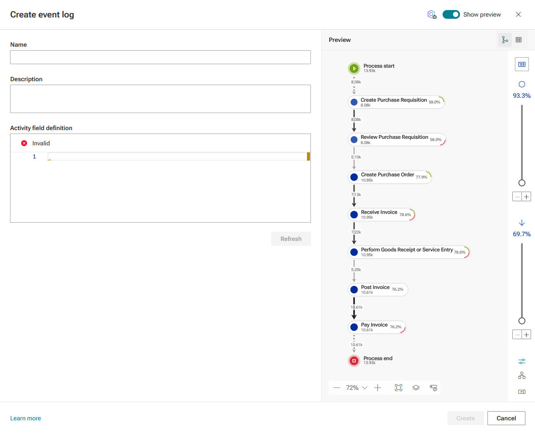Open the customize sliders settings icon

pyautogui.click(x=522, y=361)
